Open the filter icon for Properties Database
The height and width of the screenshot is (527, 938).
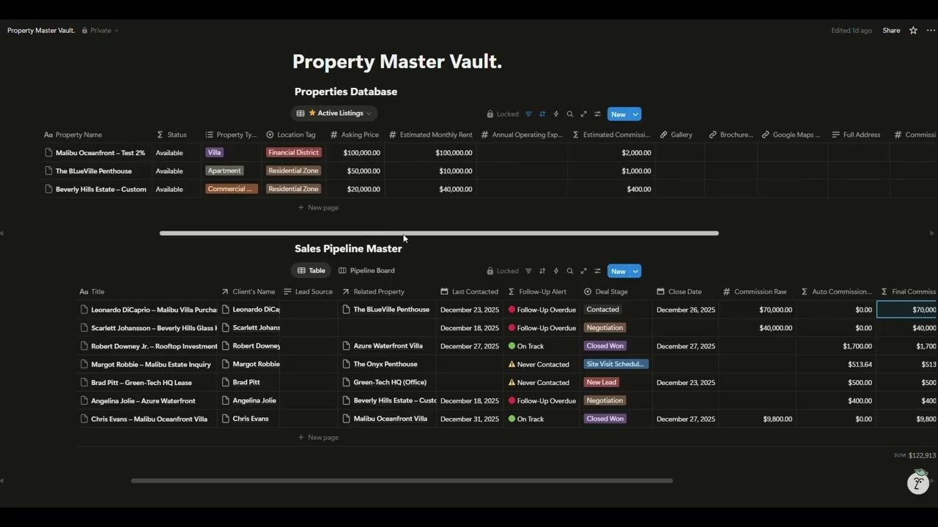pyautogui.click(x=528, y=113)
